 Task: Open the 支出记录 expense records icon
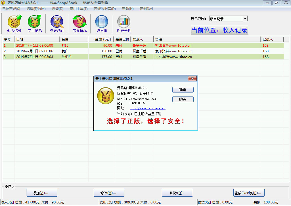35,23
